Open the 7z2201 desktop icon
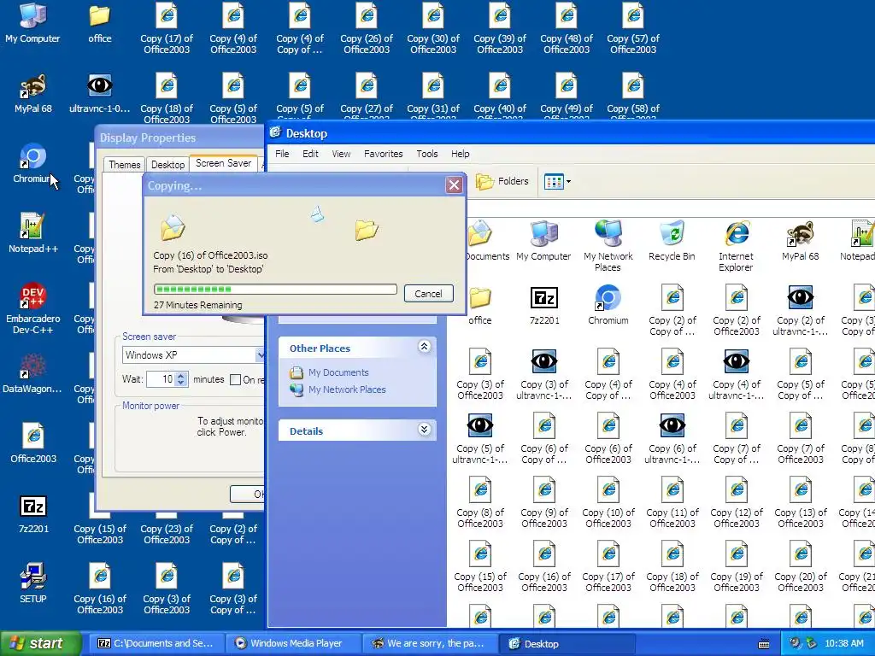 pyautogui.click(x=33, y=513)
